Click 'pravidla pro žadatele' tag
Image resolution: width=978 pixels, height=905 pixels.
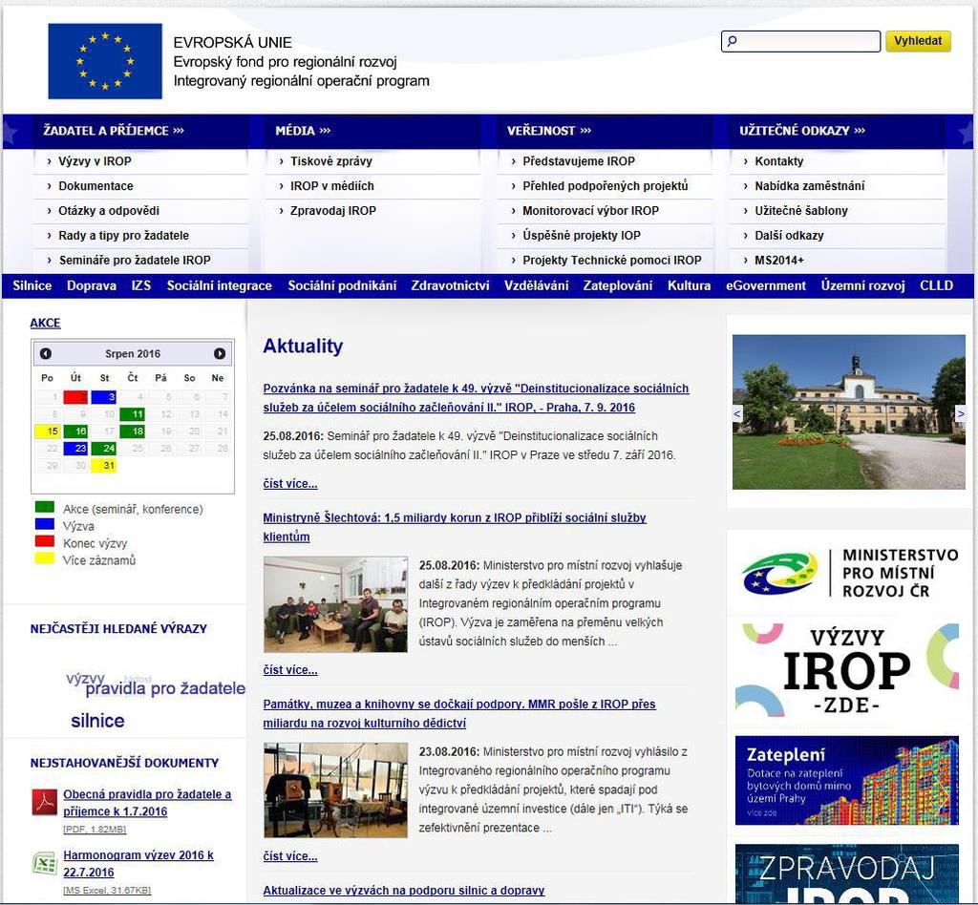165,688
